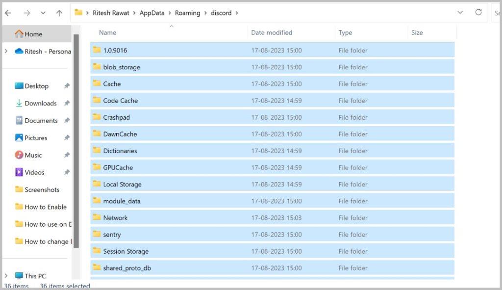Expand the Ritesh - Personal tree node
Screen dimensions: 502x290
6,51
